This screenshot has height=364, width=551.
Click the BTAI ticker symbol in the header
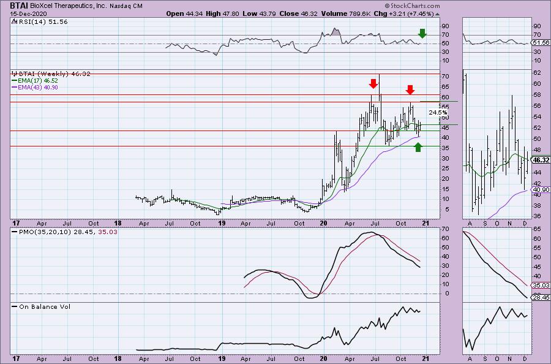tap(19, 6)
